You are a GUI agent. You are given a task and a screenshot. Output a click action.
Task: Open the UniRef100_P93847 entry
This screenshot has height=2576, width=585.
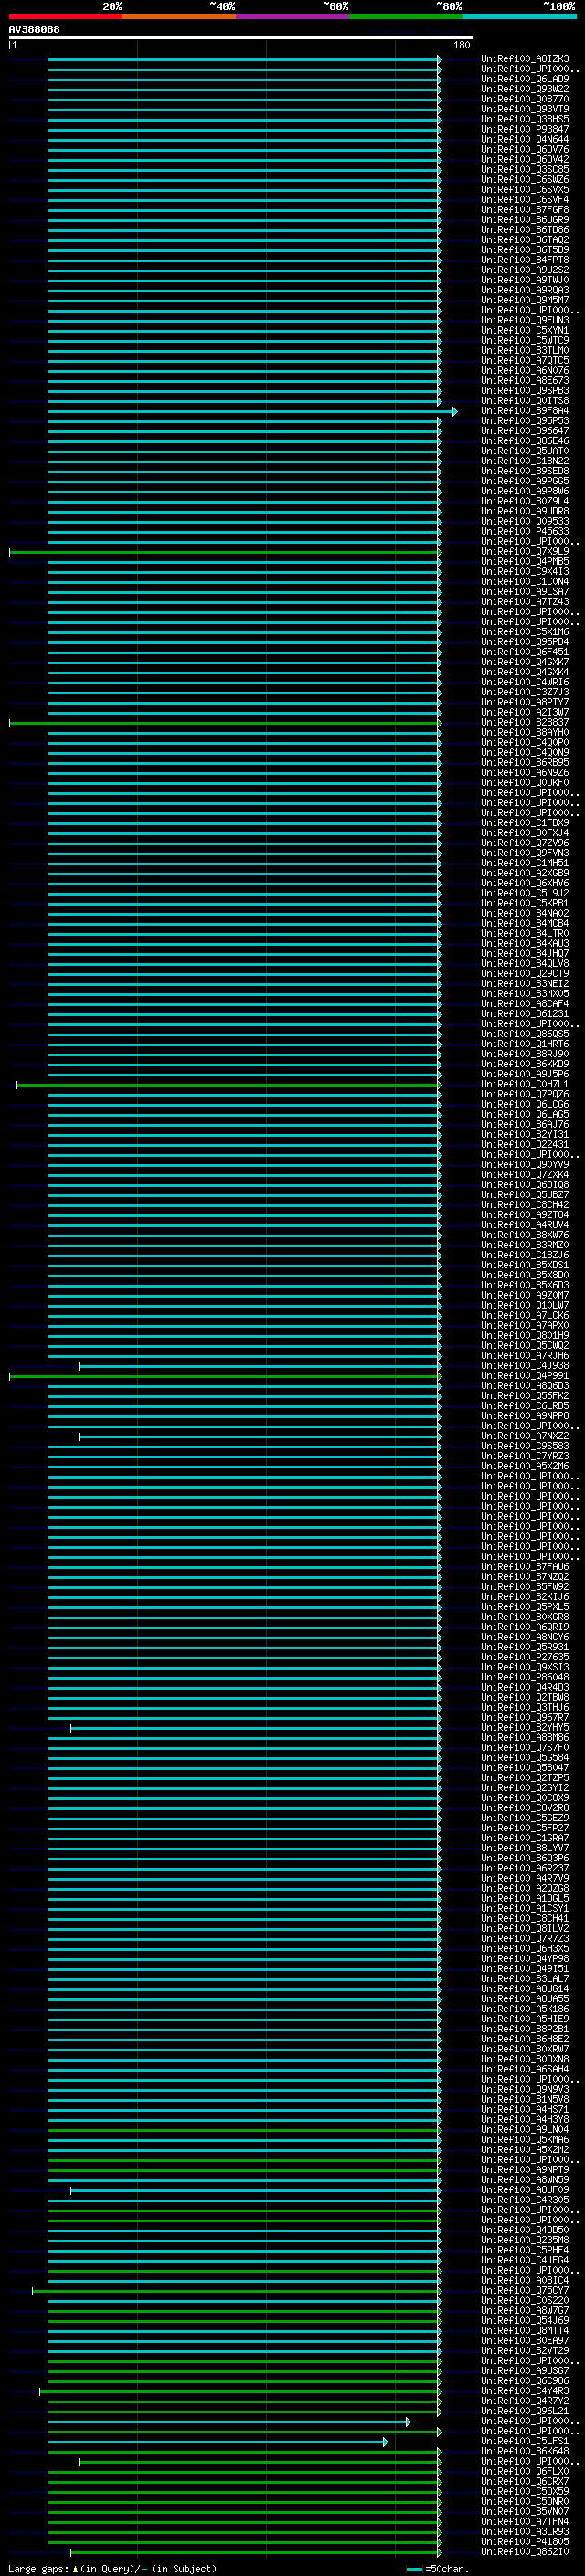[525, 129]
